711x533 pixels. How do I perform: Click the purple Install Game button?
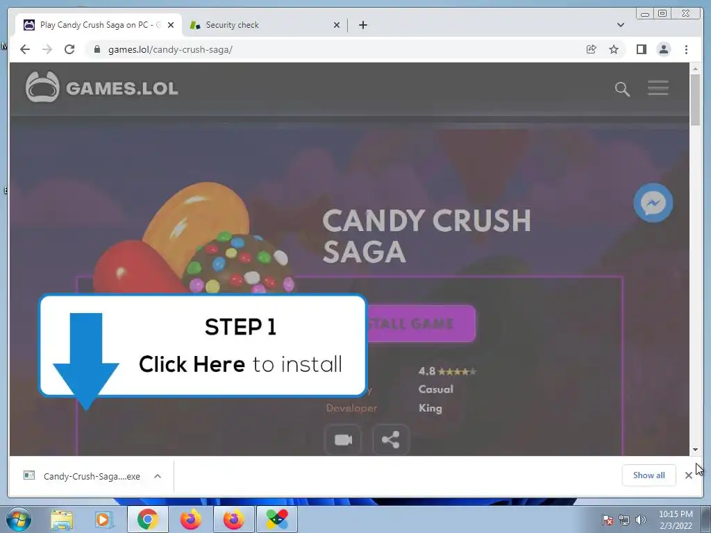pyautogui.click(x=420, y=323)
